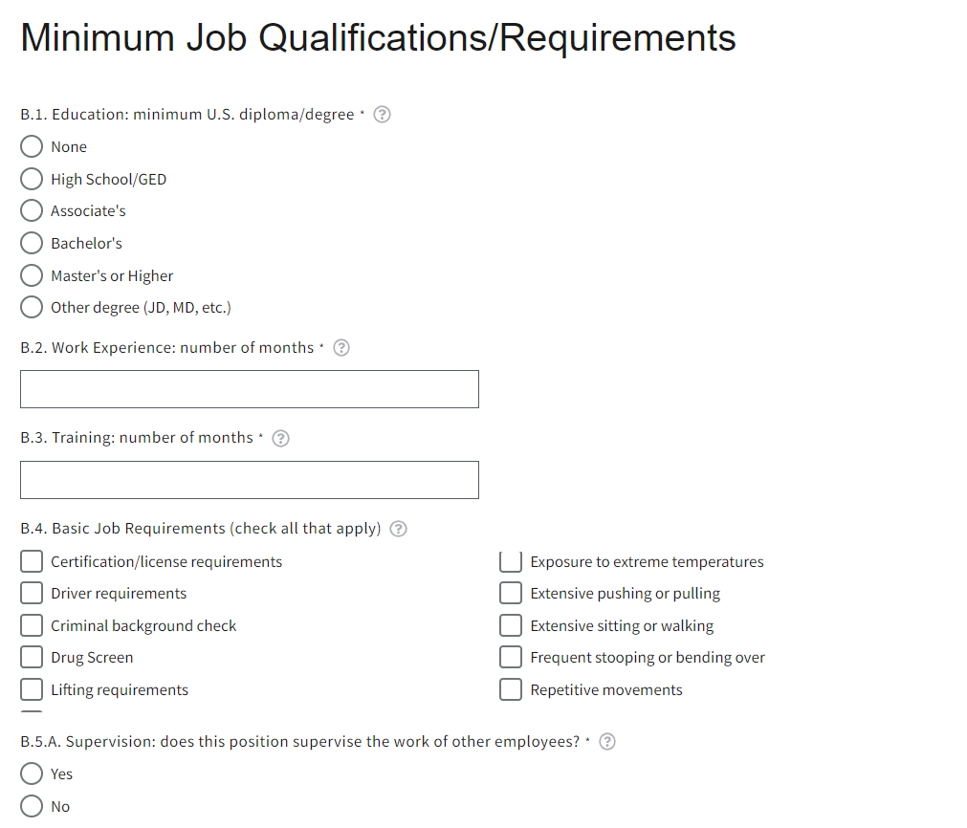Choose High School/GED education option
Image resolution: width=967 pixels, height=828 pixels.
tap(33, 179)
